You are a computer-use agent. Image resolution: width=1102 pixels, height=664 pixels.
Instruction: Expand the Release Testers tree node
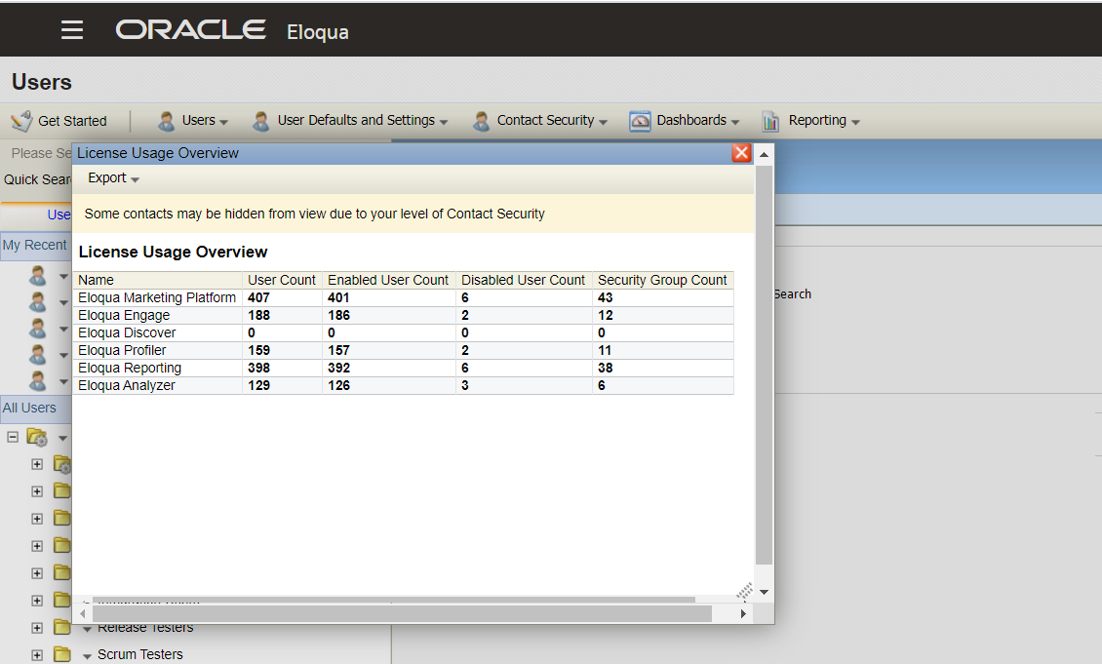coord(37,628)
